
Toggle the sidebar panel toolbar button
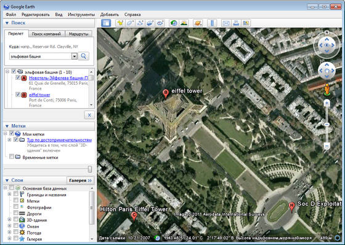pyautogui.click(x=106, y=23)
